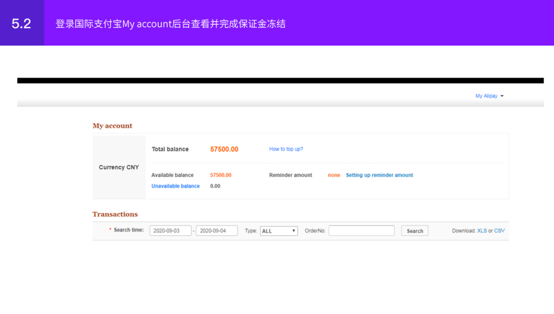Viewport: 554px width, 314px height.
Task: Click inside the OrderNo input box
Action: click(361, 230)
